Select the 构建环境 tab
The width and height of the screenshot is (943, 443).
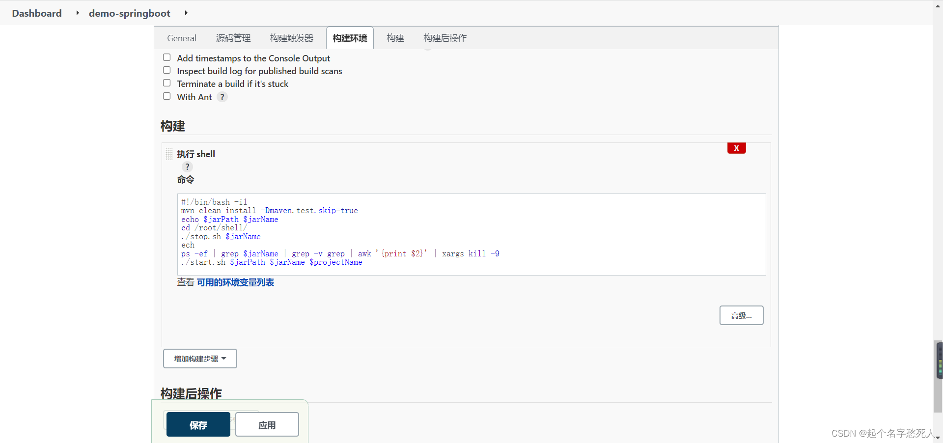tap(350, 38)
